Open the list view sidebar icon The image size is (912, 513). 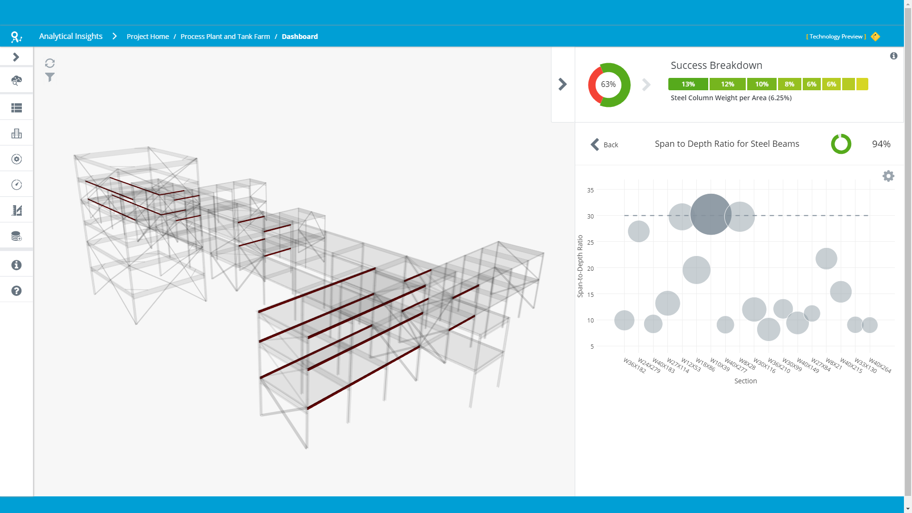(x=17, y=108)
